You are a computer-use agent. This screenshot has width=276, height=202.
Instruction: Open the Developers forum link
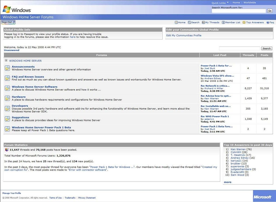[20, 106]
